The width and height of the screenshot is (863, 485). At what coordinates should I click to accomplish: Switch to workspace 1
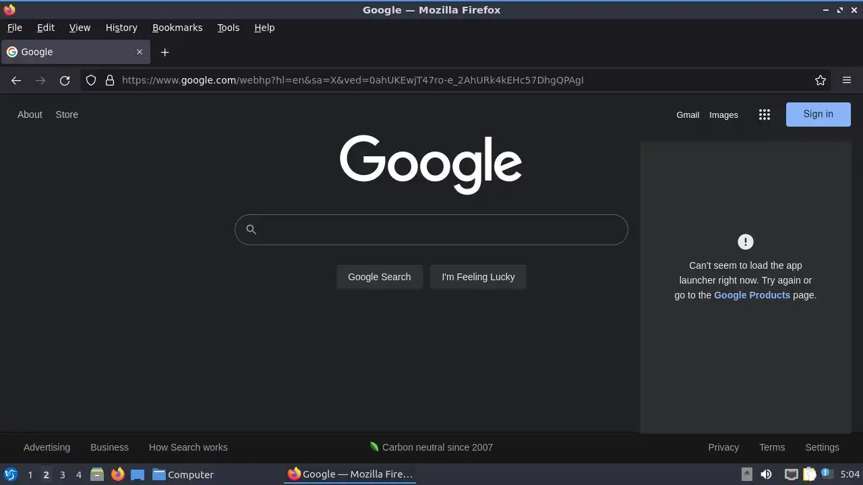click(x=30, y=474)
